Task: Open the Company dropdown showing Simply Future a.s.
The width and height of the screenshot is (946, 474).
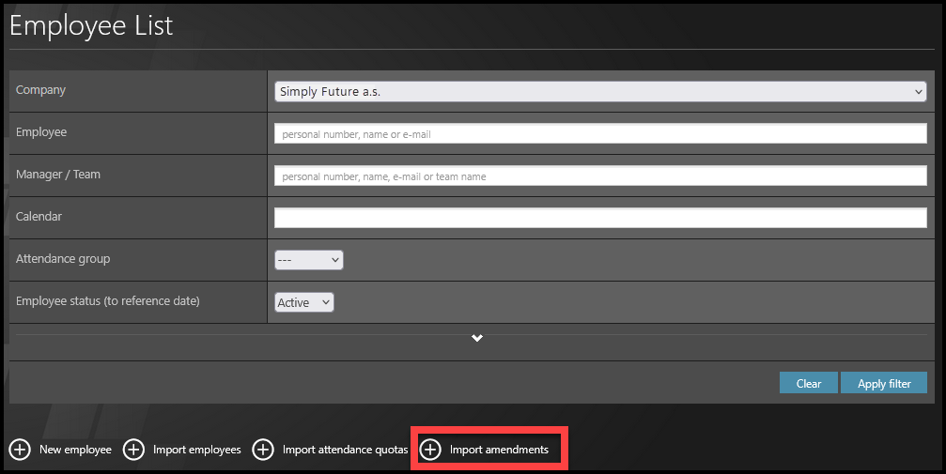Action: 600,91
